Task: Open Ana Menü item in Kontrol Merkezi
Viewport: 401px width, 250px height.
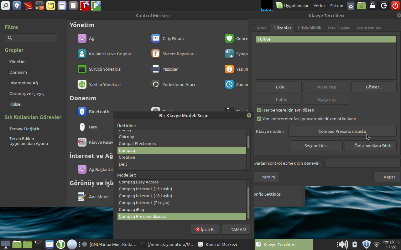Action: click(93, 197)
